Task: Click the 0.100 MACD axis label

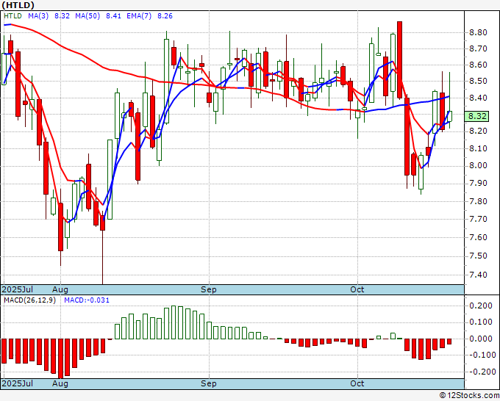Action: (x=480, y=322)
